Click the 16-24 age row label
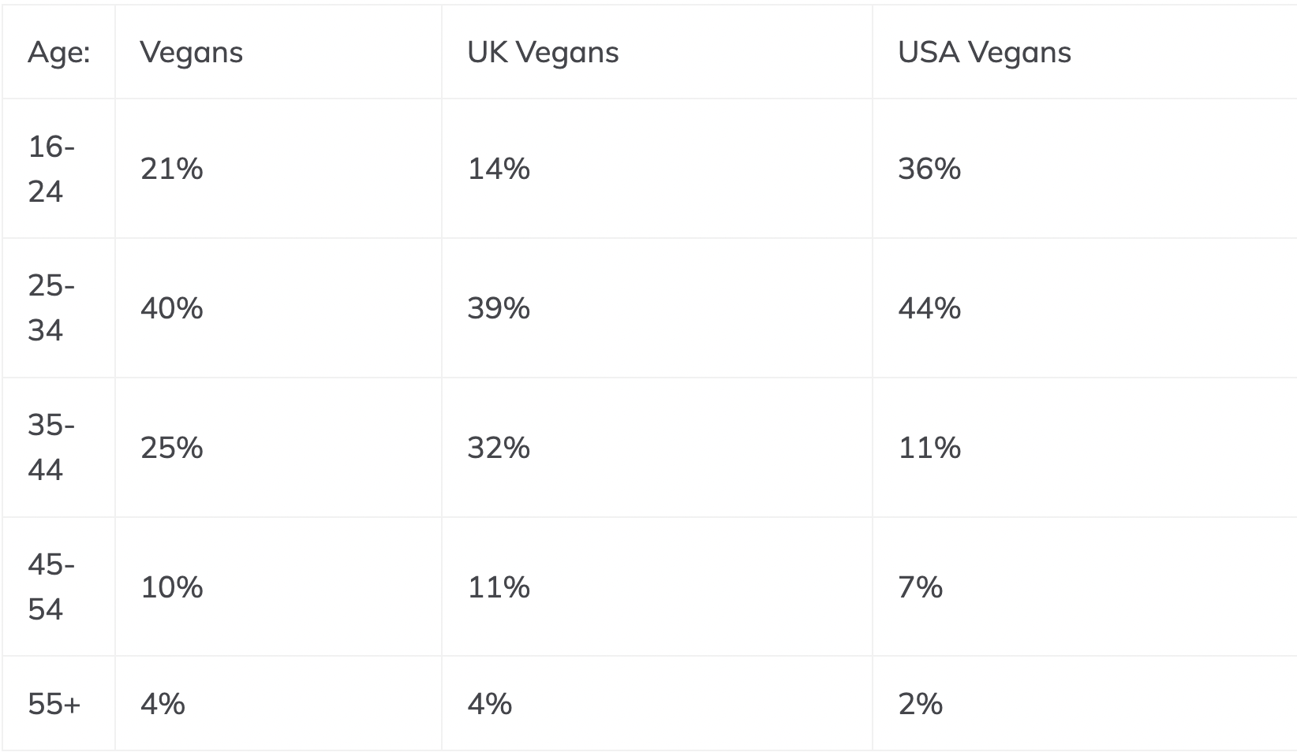 [51, 169]
